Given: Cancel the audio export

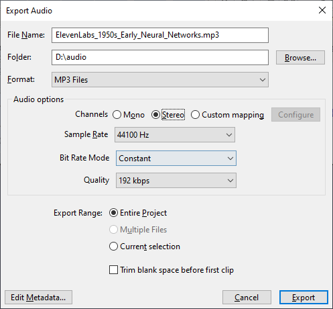Looking at the screenshot, I should (247, 298).
